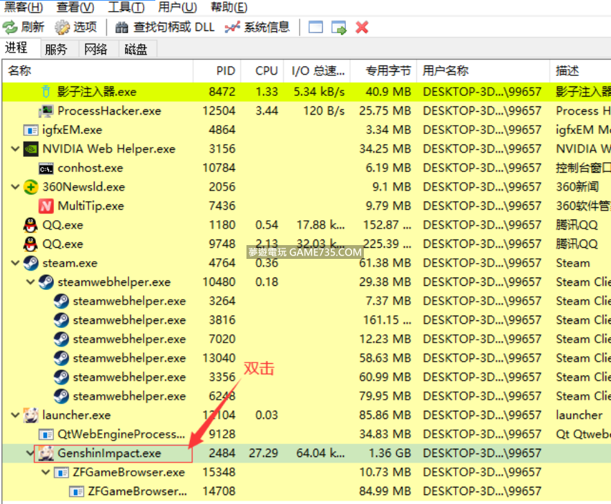Image resolution: width=611 pixels, height=504 pixels.
Task: Switch to the Services (服务) tab
Action: pyautogui.click(x=56, y=49)
